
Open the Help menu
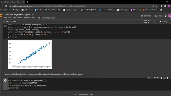point(38,18)
